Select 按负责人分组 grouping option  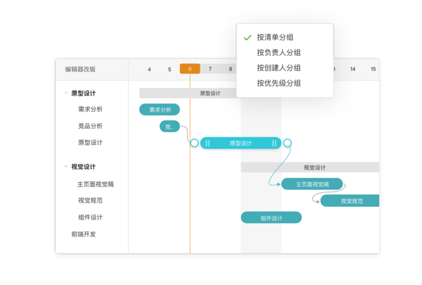(279, 53)
